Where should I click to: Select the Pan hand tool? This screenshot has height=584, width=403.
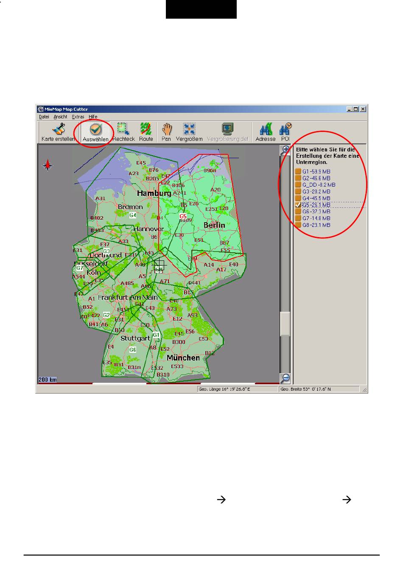tap(166, 132)
